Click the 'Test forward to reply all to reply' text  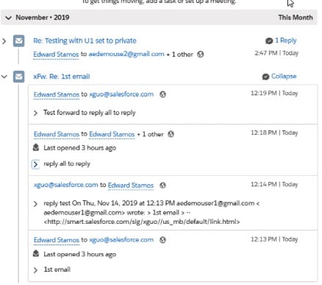point(90,113)
